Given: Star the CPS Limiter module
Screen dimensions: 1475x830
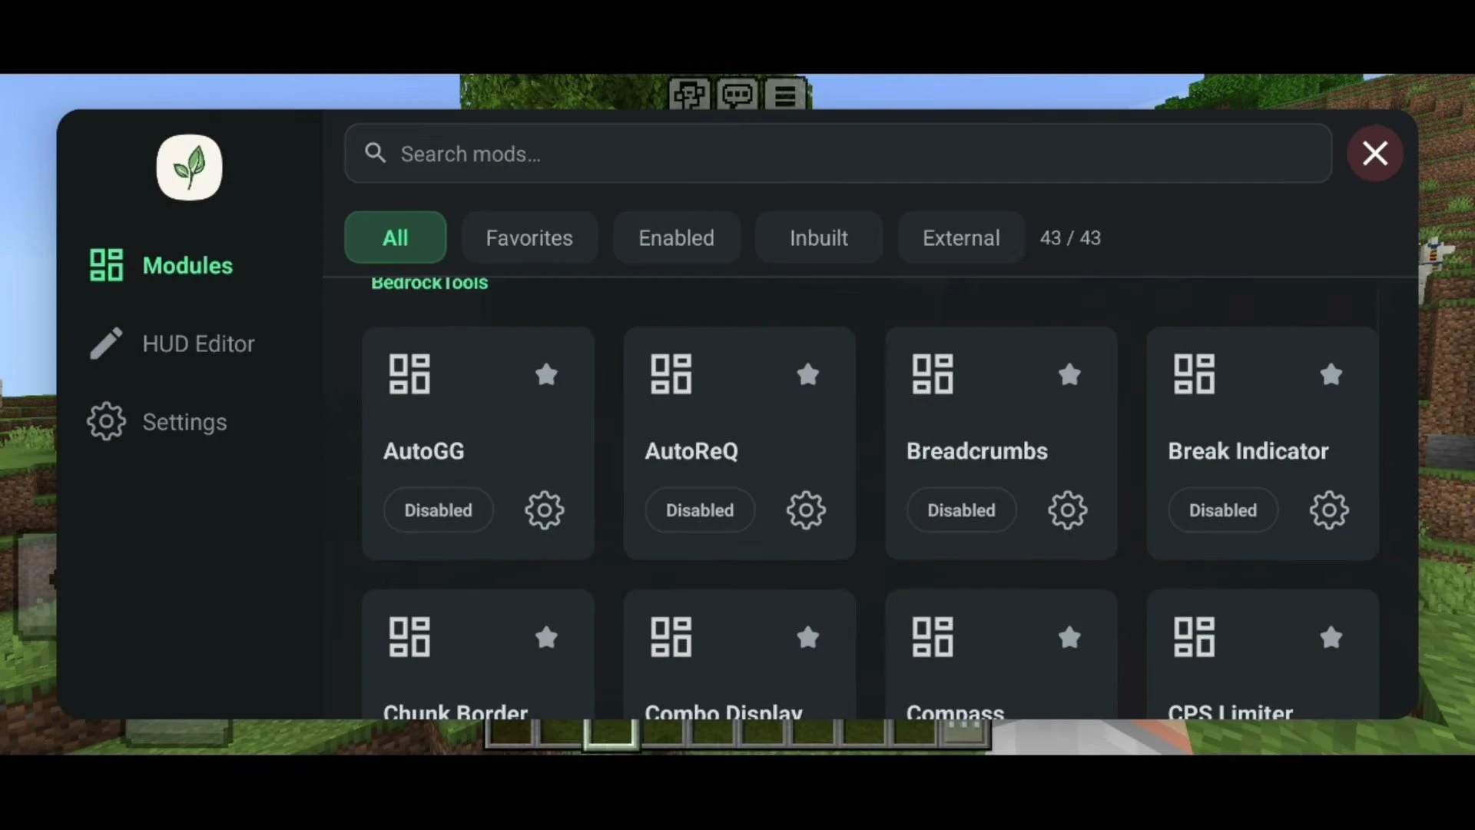Looking at the screenshot, I should pyautogui.click(x=1331, y=637).
